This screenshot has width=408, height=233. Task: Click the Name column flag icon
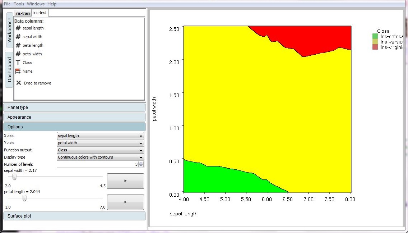18,71
